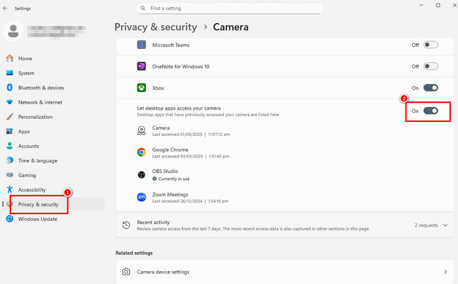Click the Xbox app icon
This screenshot has height=284, width=458.
pos(141,87)
